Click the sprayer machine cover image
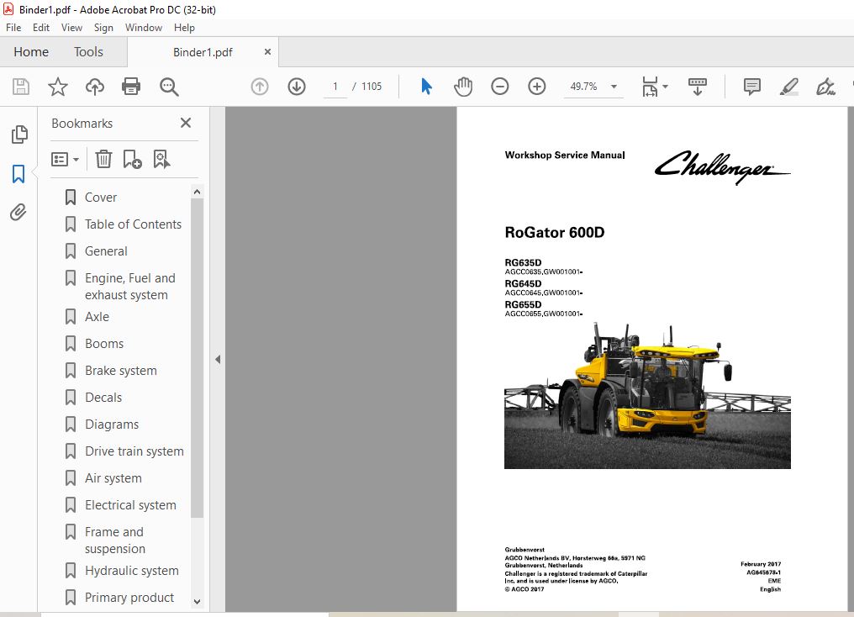This screenshot has width=854, height=617. (647, 396)
